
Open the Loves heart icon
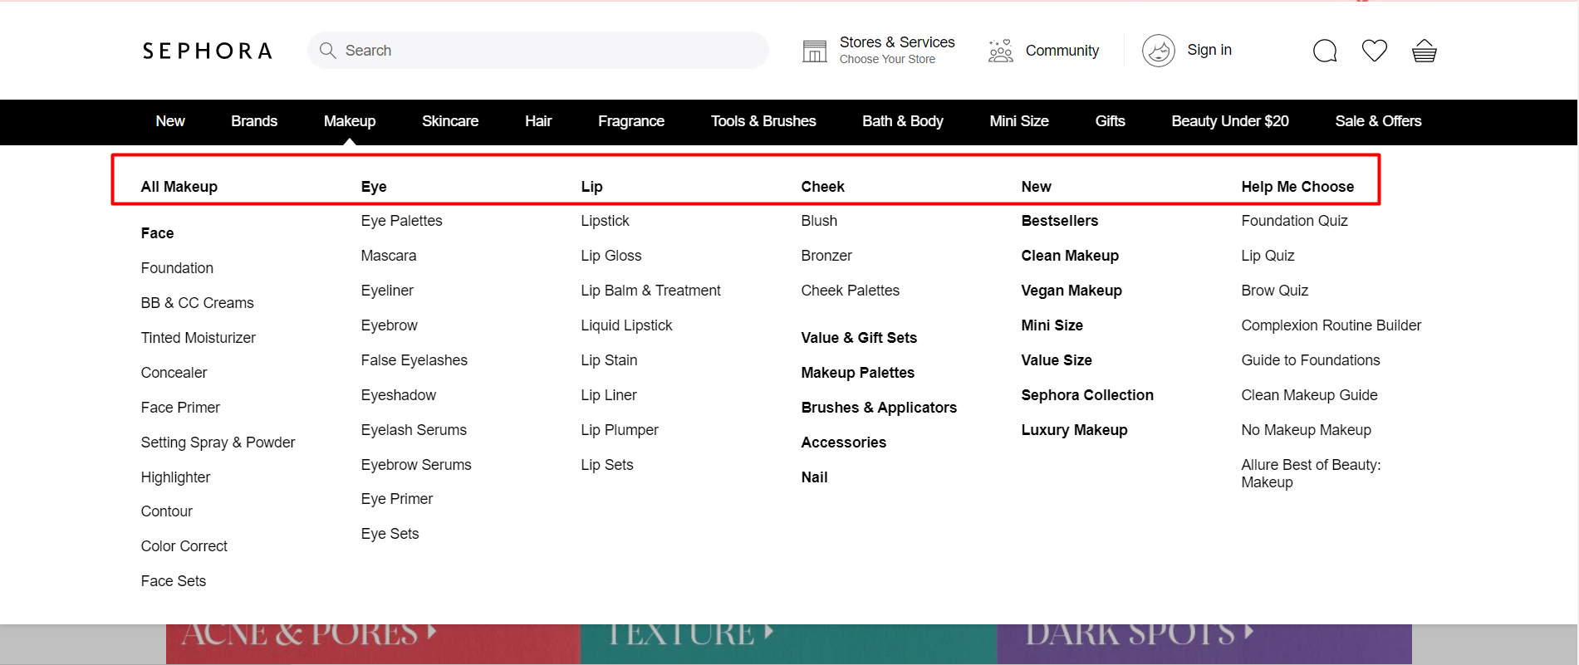coord(1374,51)
